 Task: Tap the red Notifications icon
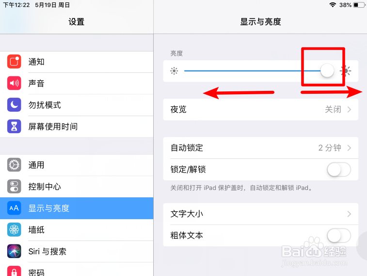tap(14, 62)
